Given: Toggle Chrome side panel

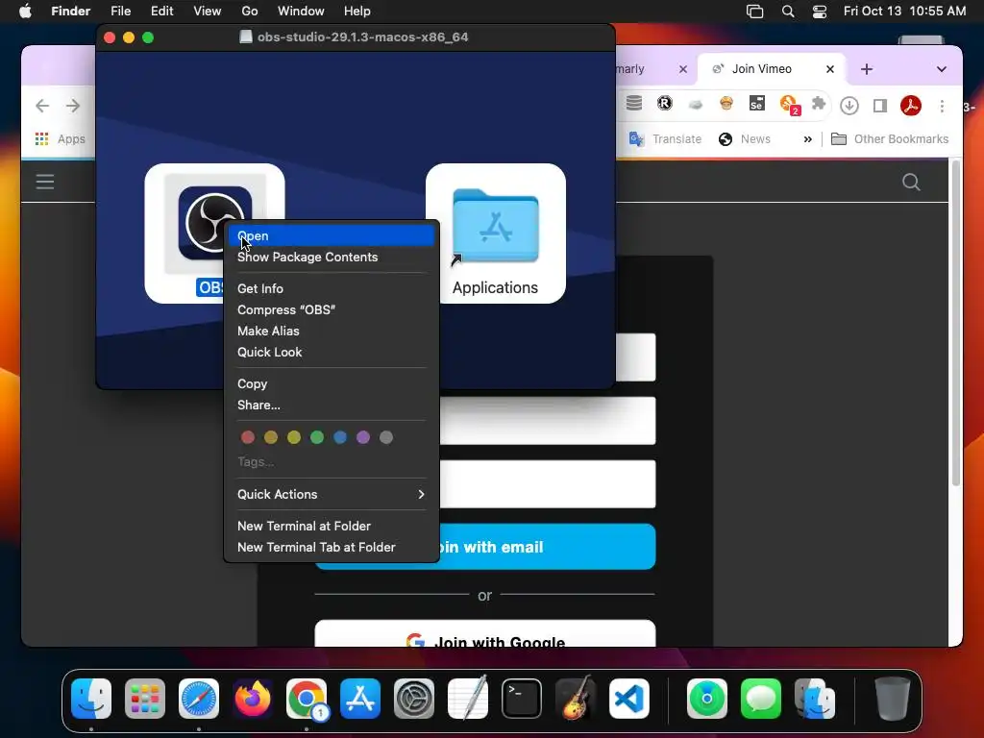Looking at the screenshot, I should (x=880, y=106).
